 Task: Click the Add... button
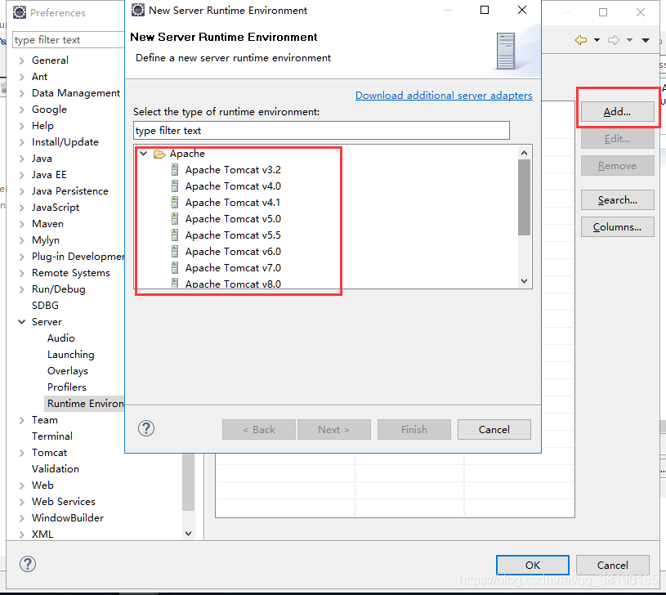(x=617, y=112)
